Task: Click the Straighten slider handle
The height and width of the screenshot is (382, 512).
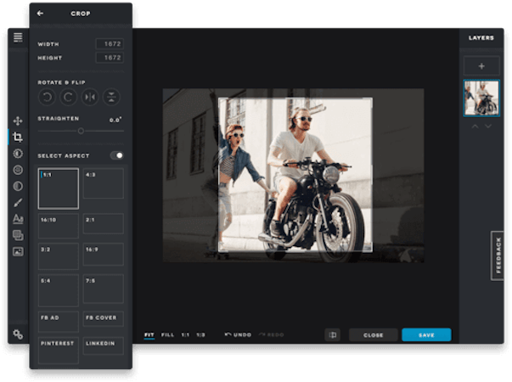Action: point(81,131)
